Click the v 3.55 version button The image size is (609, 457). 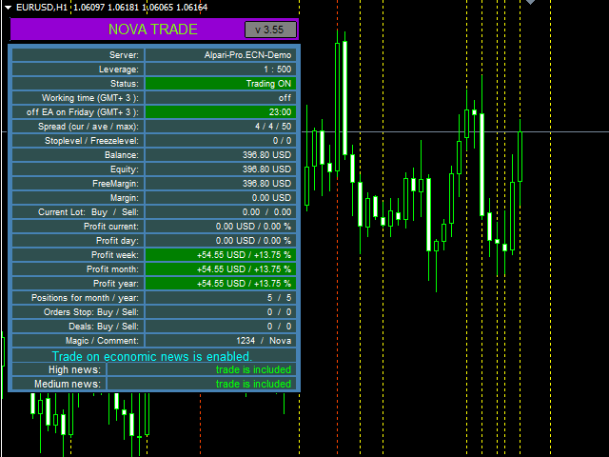point(270,30)
